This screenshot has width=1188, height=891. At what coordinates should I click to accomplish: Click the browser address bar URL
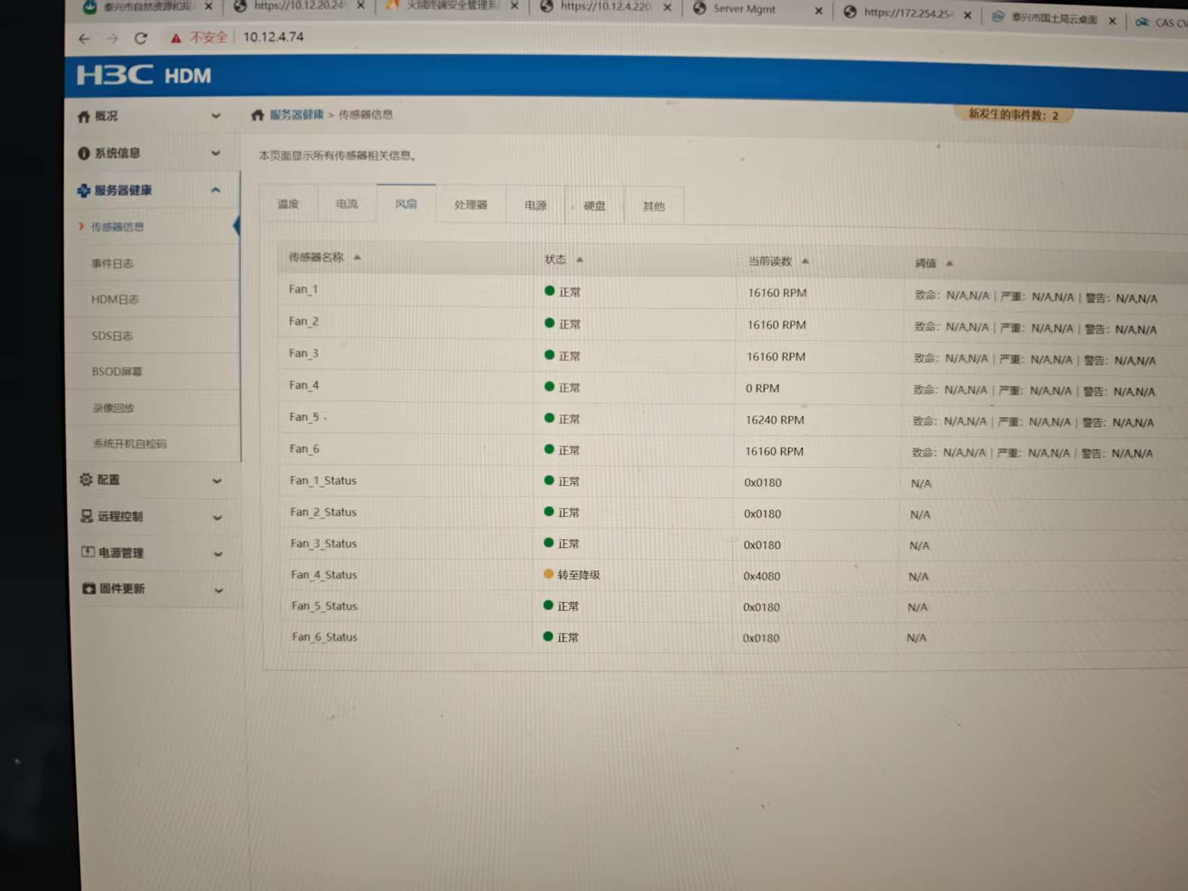274,37
